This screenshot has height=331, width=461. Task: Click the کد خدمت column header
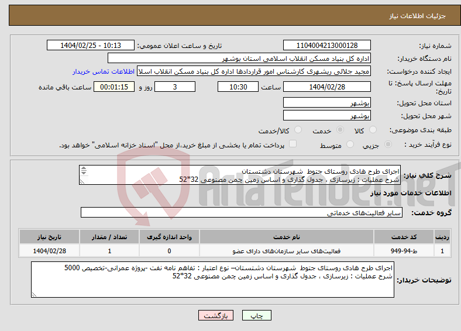point(404,237)
